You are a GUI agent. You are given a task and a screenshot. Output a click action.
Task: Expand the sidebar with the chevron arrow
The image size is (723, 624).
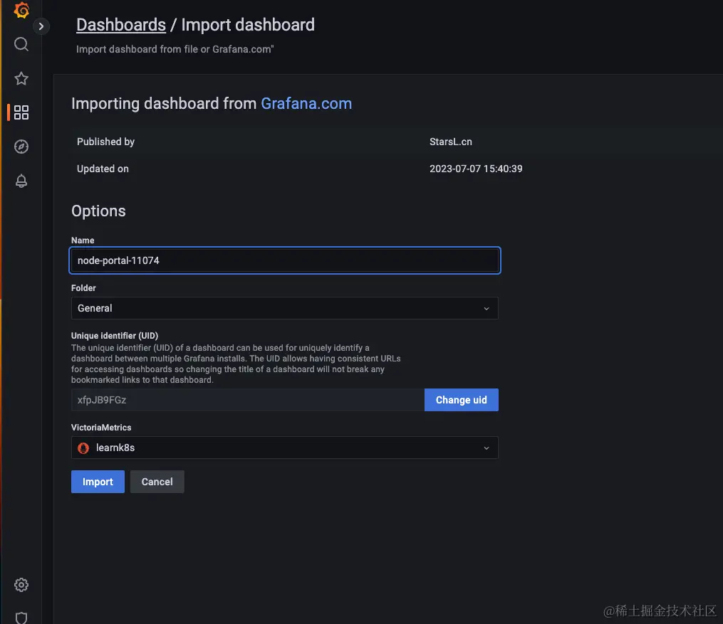[41, 26]
